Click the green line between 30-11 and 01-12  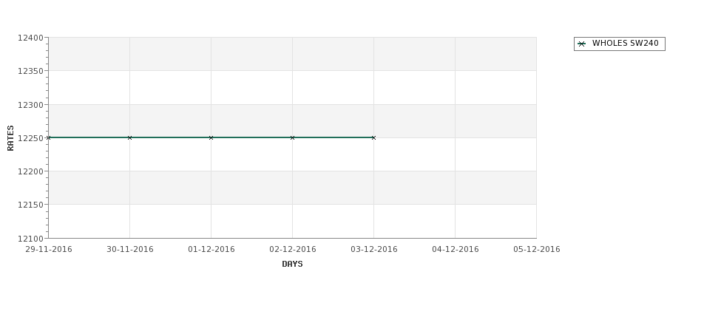170,137
